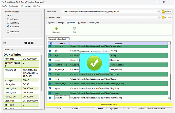Screen dimensions: 175x113
Task: Open the Options menu
Action: [13, 6]
